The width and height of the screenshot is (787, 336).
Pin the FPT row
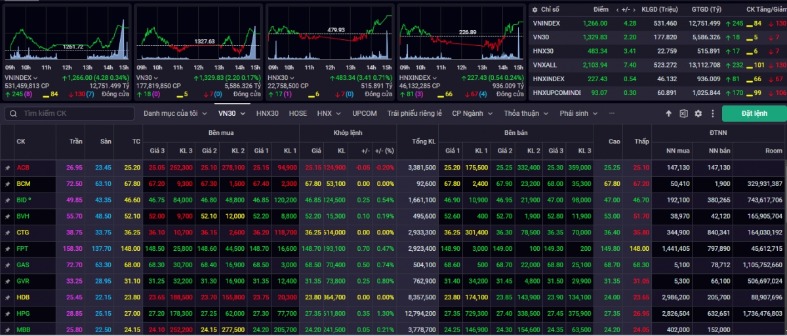(x=7, y=249)
